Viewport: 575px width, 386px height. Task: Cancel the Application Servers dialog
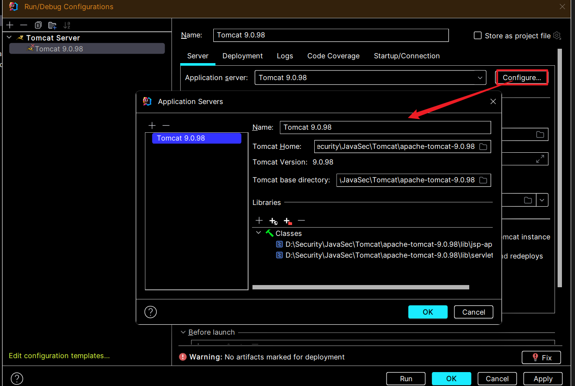click(x=474, y=312)
